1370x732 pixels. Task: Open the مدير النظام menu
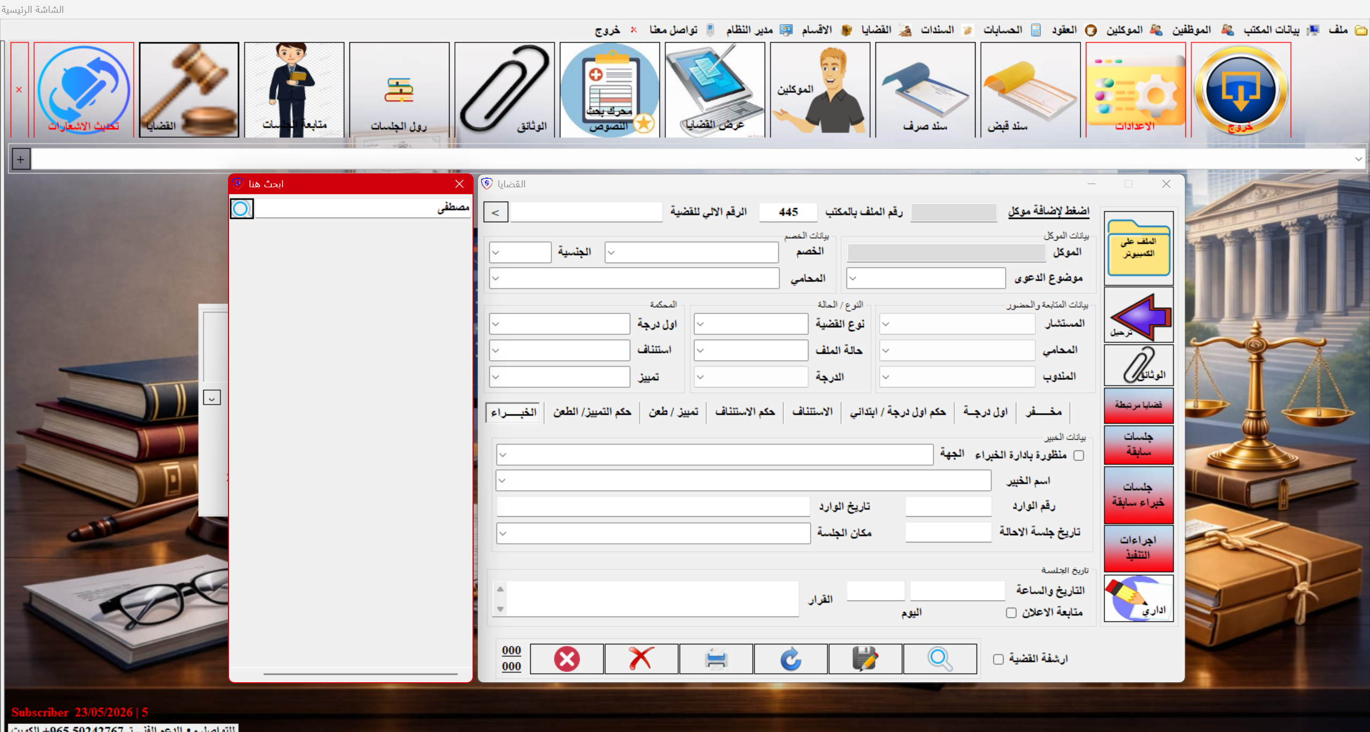tap(758, 30)
